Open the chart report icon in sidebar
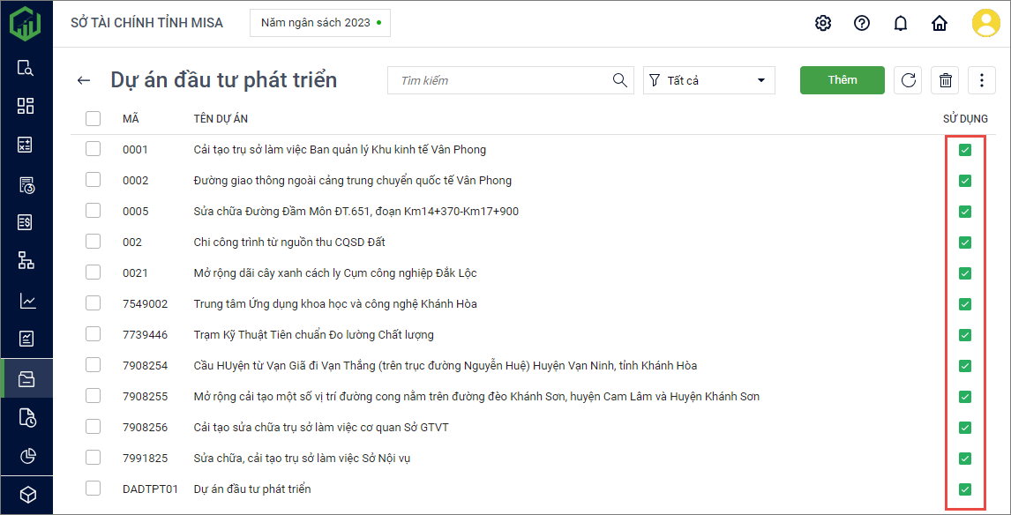Image resolution: width=1011 pixels, height=515 pixels. pyautogui.click(x=26, y=301)
